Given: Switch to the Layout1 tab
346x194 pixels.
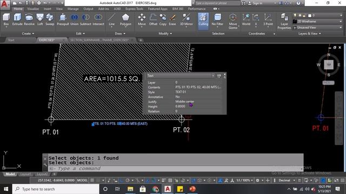Looking at the screenshot, I should tap(25, 174).
